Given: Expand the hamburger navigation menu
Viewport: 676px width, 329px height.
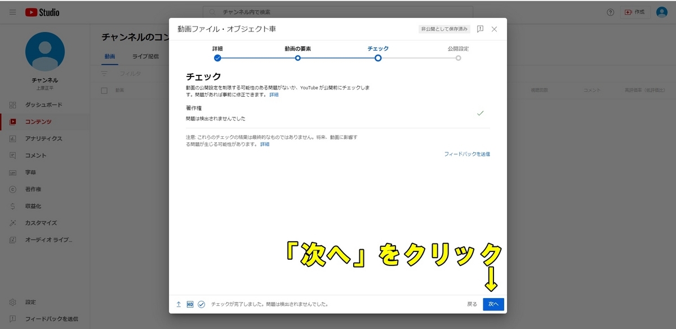Looking at the screenshot, I should coord(12,12).
